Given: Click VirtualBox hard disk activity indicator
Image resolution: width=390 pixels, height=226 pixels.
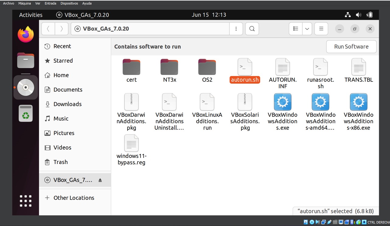Looking at the screenshot, I should (x=306, y=222).
